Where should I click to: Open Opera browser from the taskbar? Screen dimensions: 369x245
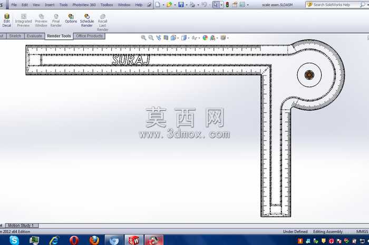point(74,240)
